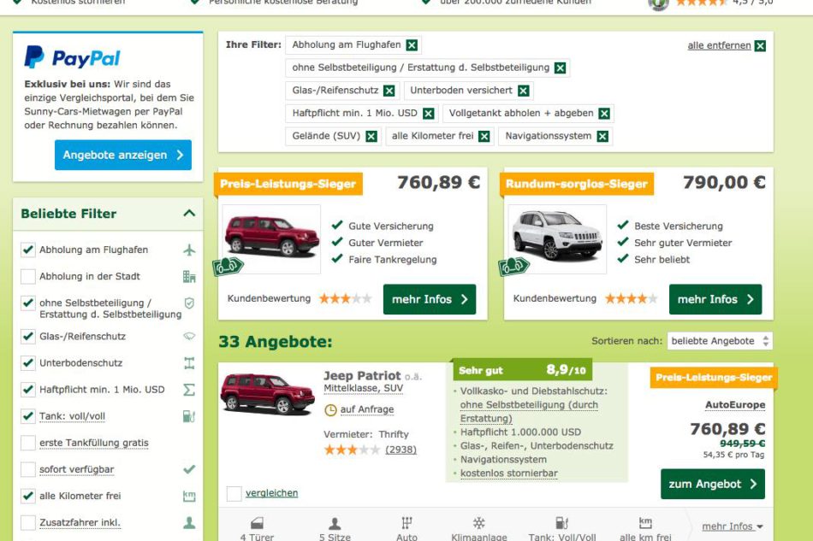Uncheck 'Abholung am Flughafen' checkbox
813x541 pixels.
(28, 250)
